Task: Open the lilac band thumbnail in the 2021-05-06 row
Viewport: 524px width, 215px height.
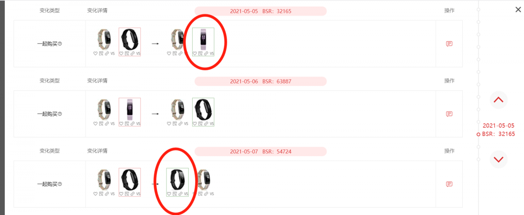Action: tap(130, 109)
